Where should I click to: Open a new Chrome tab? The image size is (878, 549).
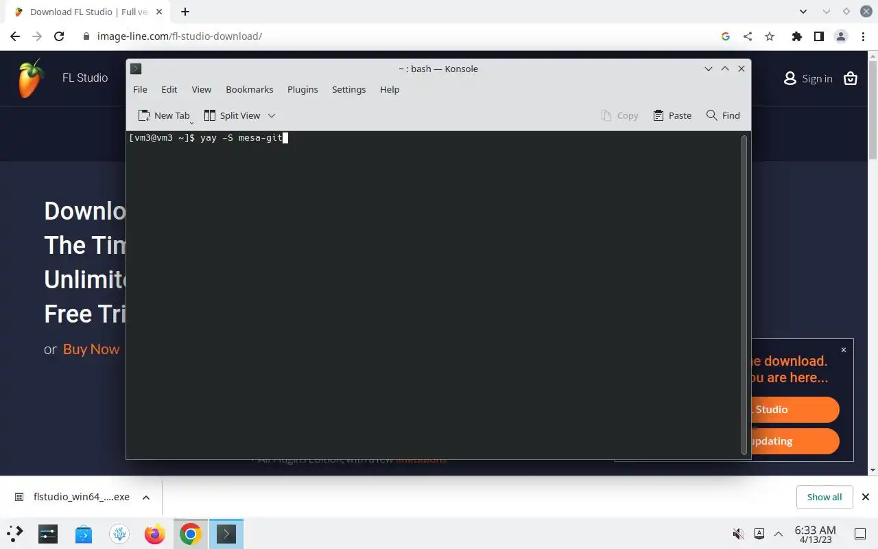[x=185, y=12]
